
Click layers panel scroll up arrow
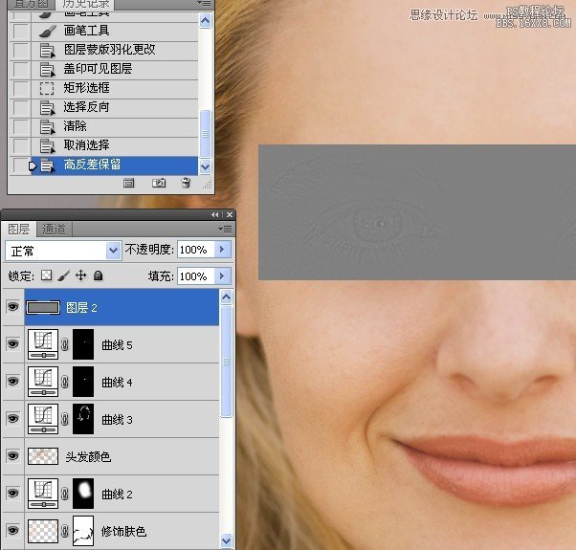point(226,297)
